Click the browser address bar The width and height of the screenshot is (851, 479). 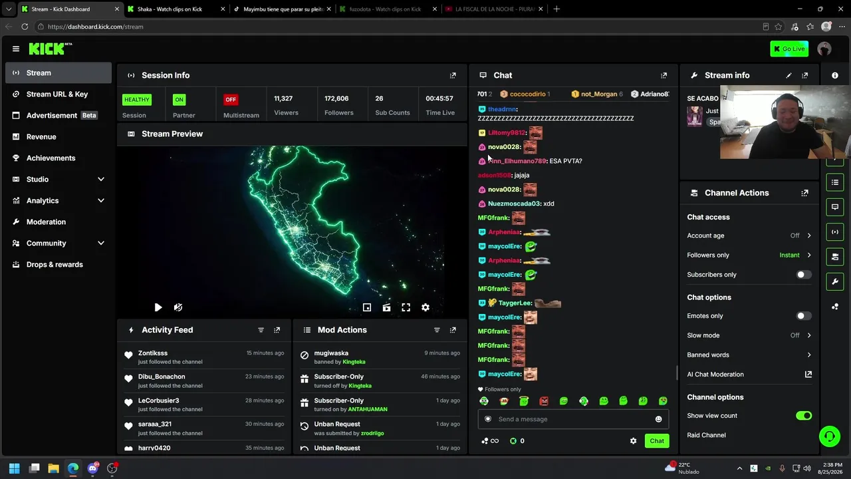click(x=399, y=27)
